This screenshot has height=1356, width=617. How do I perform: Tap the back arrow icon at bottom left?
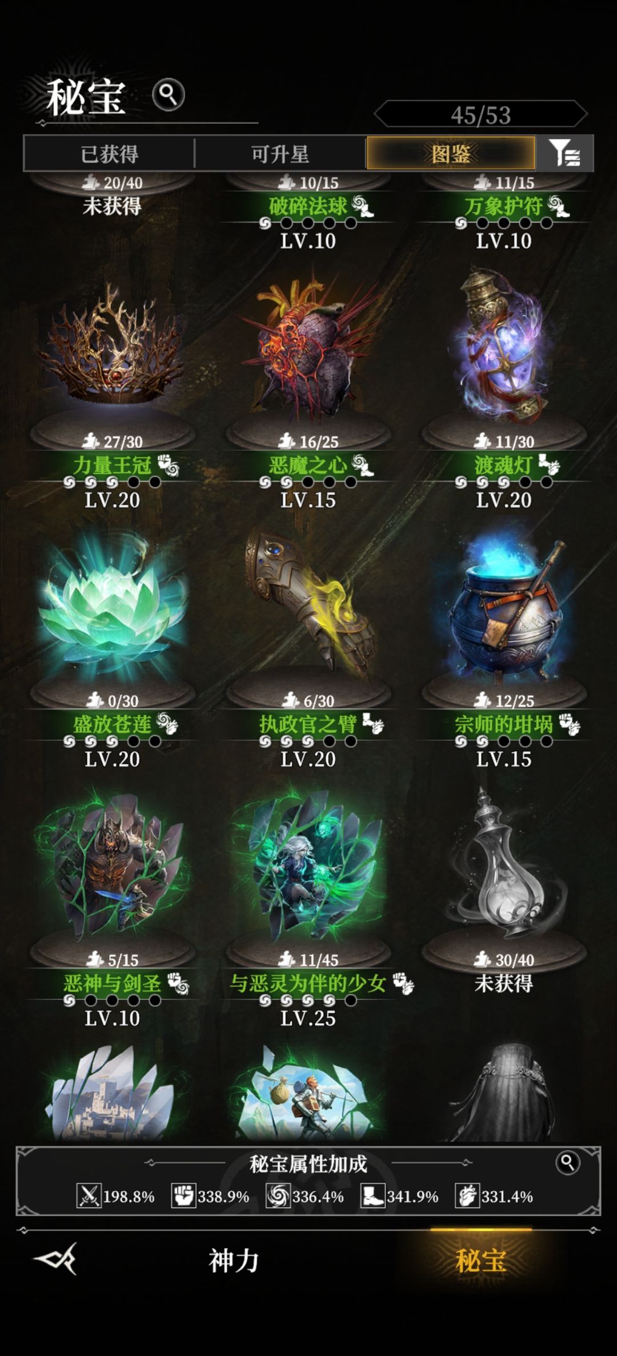[55, 1259]
